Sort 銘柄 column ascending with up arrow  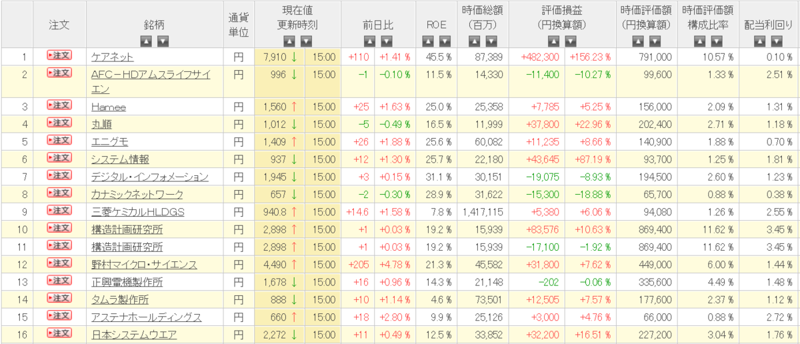(x=147, y=41)
